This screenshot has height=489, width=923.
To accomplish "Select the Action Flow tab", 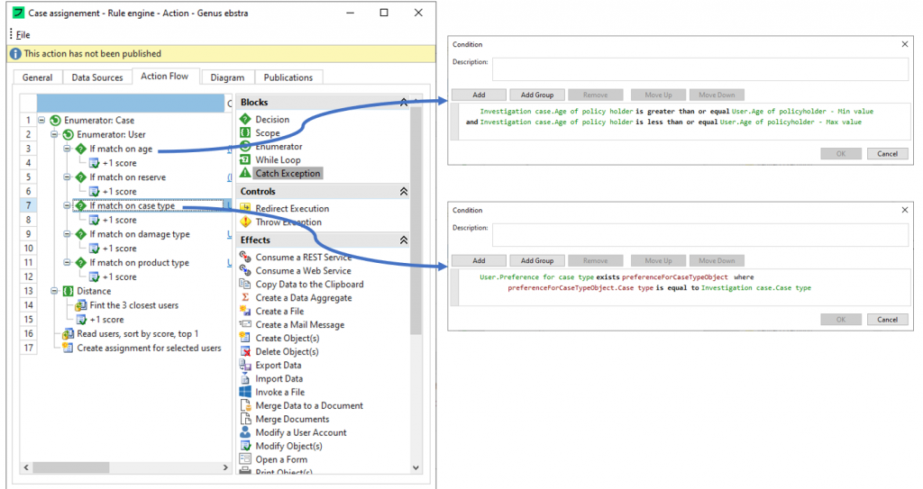I will [164, 77].
